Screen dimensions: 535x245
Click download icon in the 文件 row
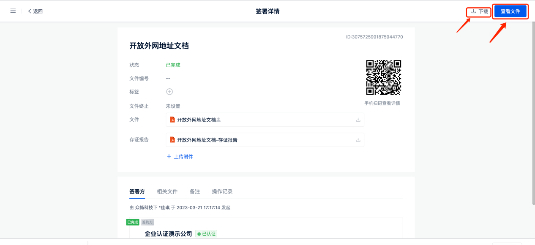pyautogui.click(x=358, y=120)
